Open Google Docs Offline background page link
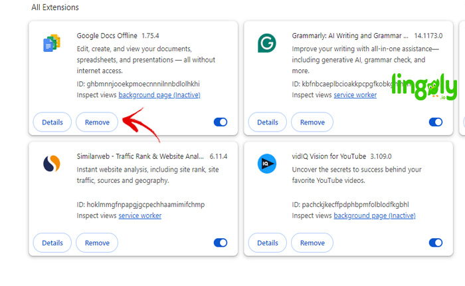Viewport: 465px width, 286px height. tap(159, 95)
